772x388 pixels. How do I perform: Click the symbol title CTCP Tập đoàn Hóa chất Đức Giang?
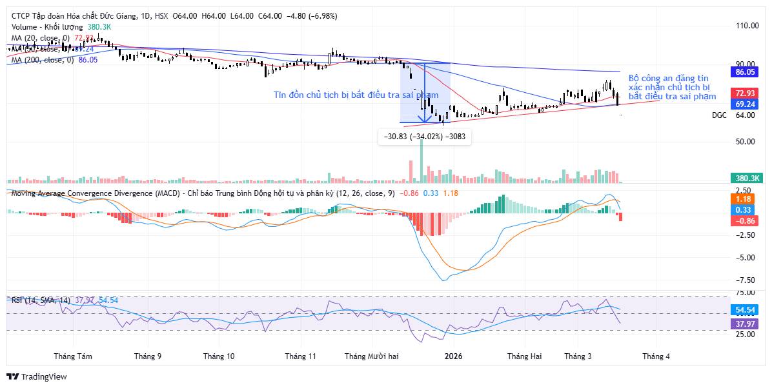(x=74, y=15)
